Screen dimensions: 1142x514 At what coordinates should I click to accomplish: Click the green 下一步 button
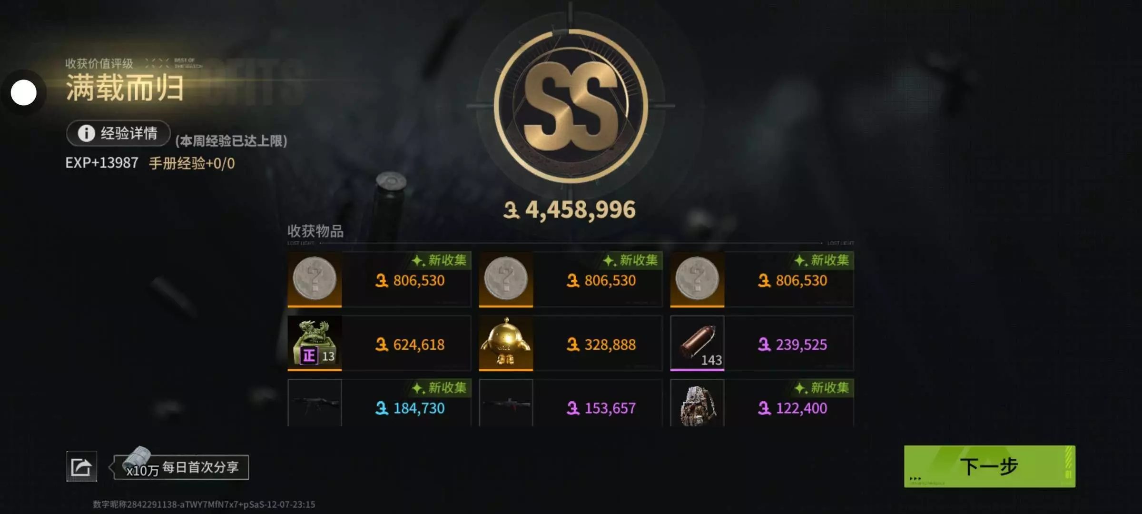[x=990, y=466]
